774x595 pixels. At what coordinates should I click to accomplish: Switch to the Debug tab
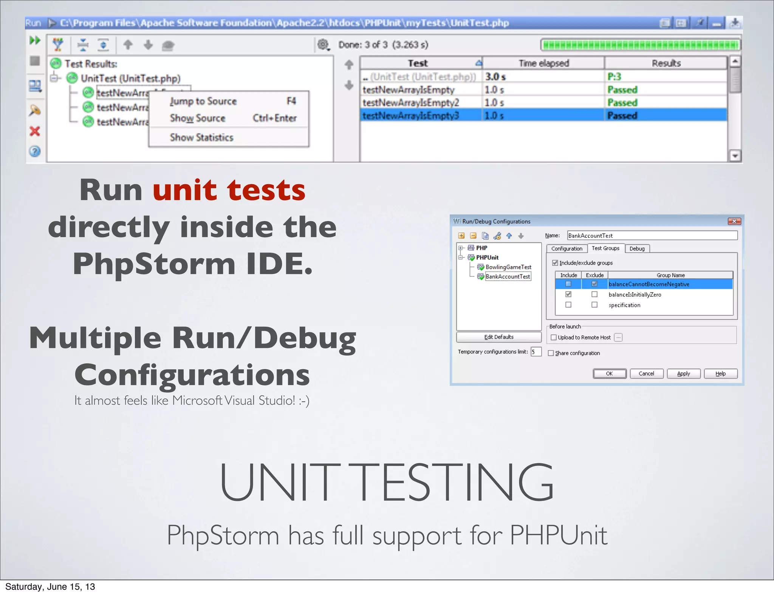[x=637, y=248]
